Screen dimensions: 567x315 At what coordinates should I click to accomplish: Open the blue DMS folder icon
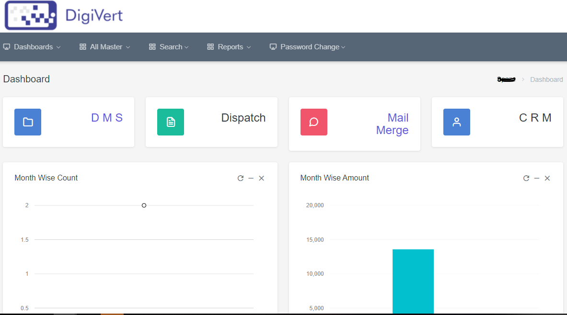click(x=28, y=122)
